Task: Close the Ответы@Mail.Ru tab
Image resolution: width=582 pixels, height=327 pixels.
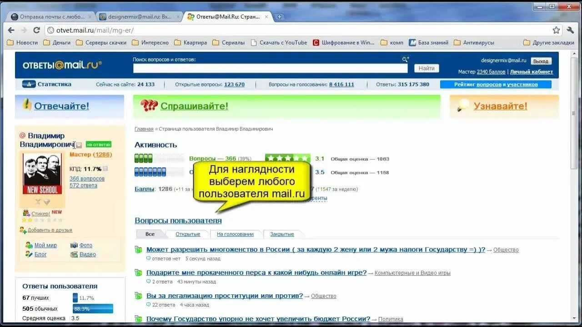Action: (x=266, y=17)
